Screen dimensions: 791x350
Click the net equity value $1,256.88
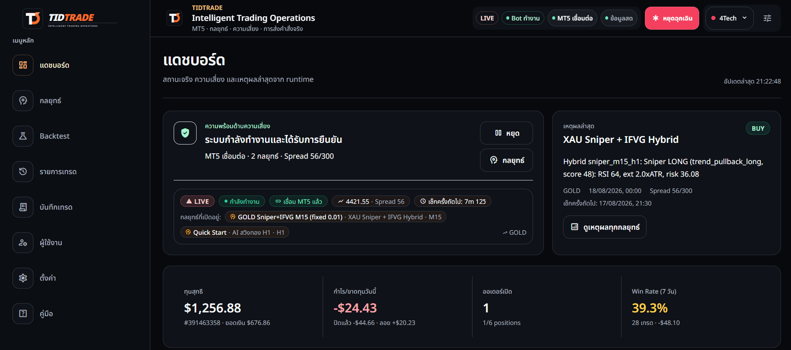(212, 308)
